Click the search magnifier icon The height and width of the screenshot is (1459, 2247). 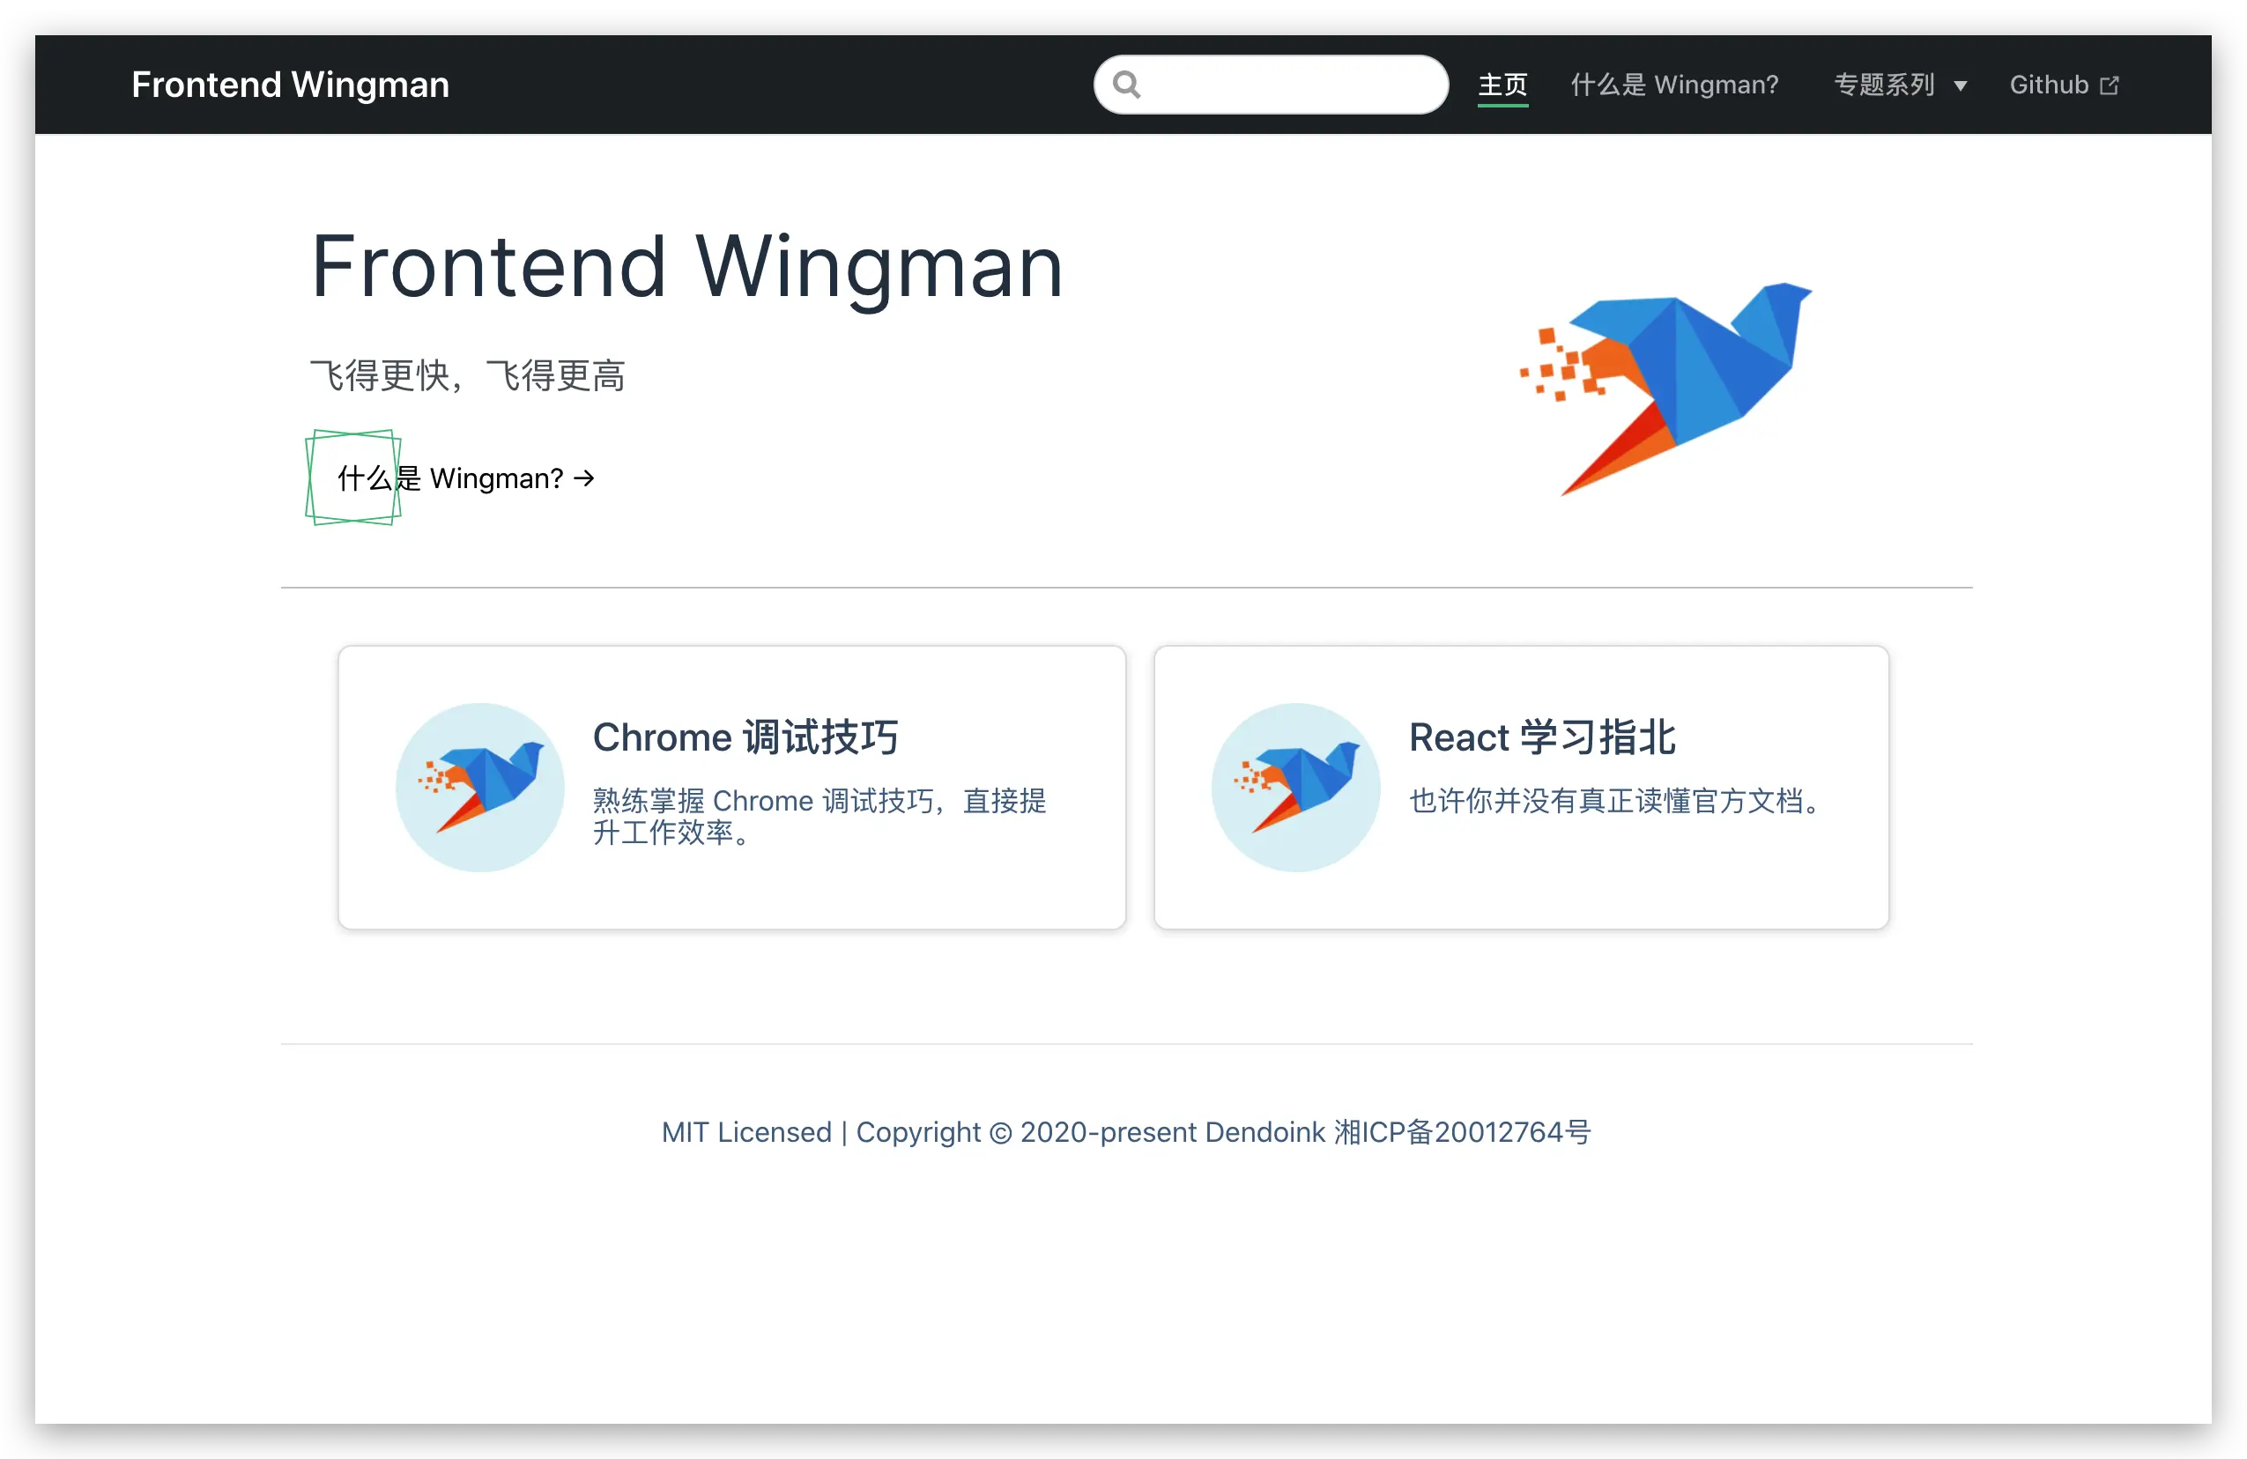[x=1126, y=85]
